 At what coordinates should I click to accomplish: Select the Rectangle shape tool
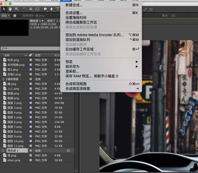click(x=45, y=9)
